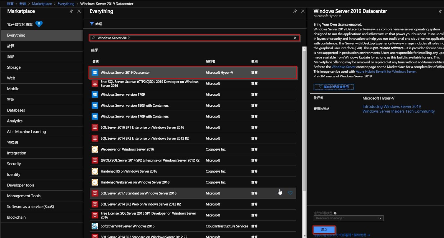The width and height of the screenshot is (444, 238).
Task: Click SQL Server 2014 SP2 Web row icon
Action: coord(95,204)
